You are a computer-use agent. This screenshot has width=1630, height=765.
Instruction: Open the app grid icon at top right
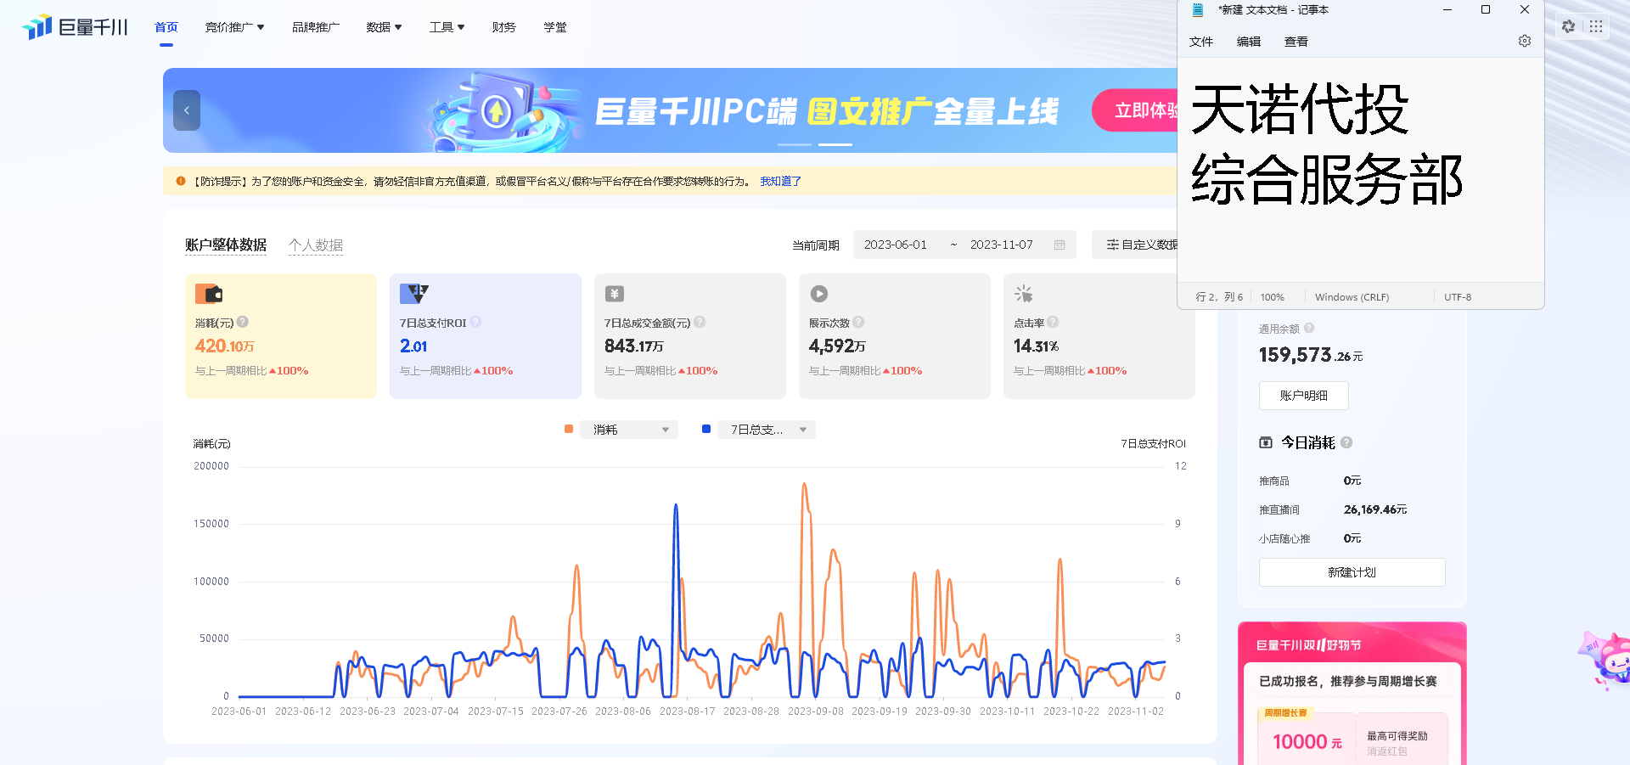pos(1596,26)
